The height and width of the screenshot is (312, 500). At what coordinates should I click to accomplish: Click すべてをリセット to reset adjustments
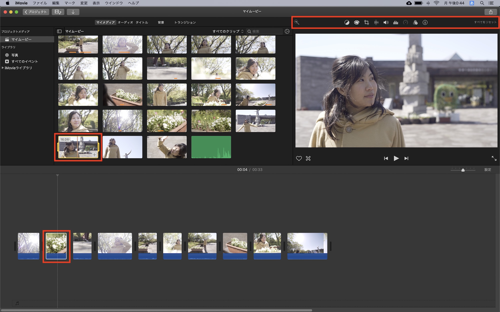pyautogui.click(x=485, y=22)
